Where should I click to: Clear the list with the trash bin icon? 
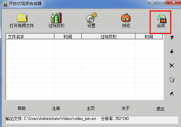tap(172, 80)
